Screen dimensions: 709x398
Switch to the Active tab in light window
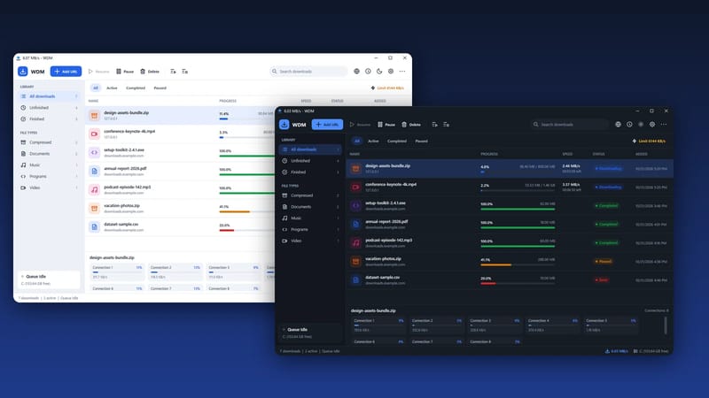pos(112,88)
